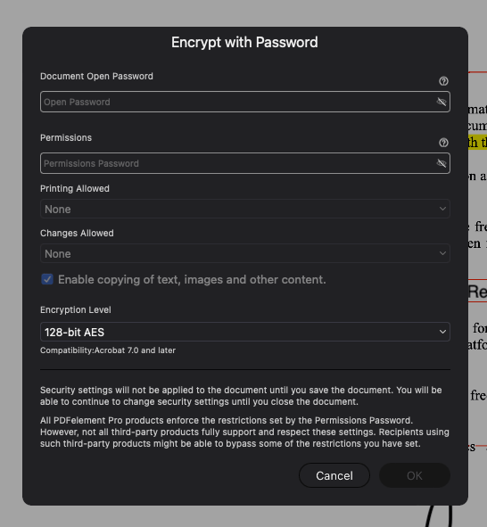Viewport: 487px width, 527px height.
Task: Reveal Permissions Password using the eye icon
Action: (x=442, y=163)
